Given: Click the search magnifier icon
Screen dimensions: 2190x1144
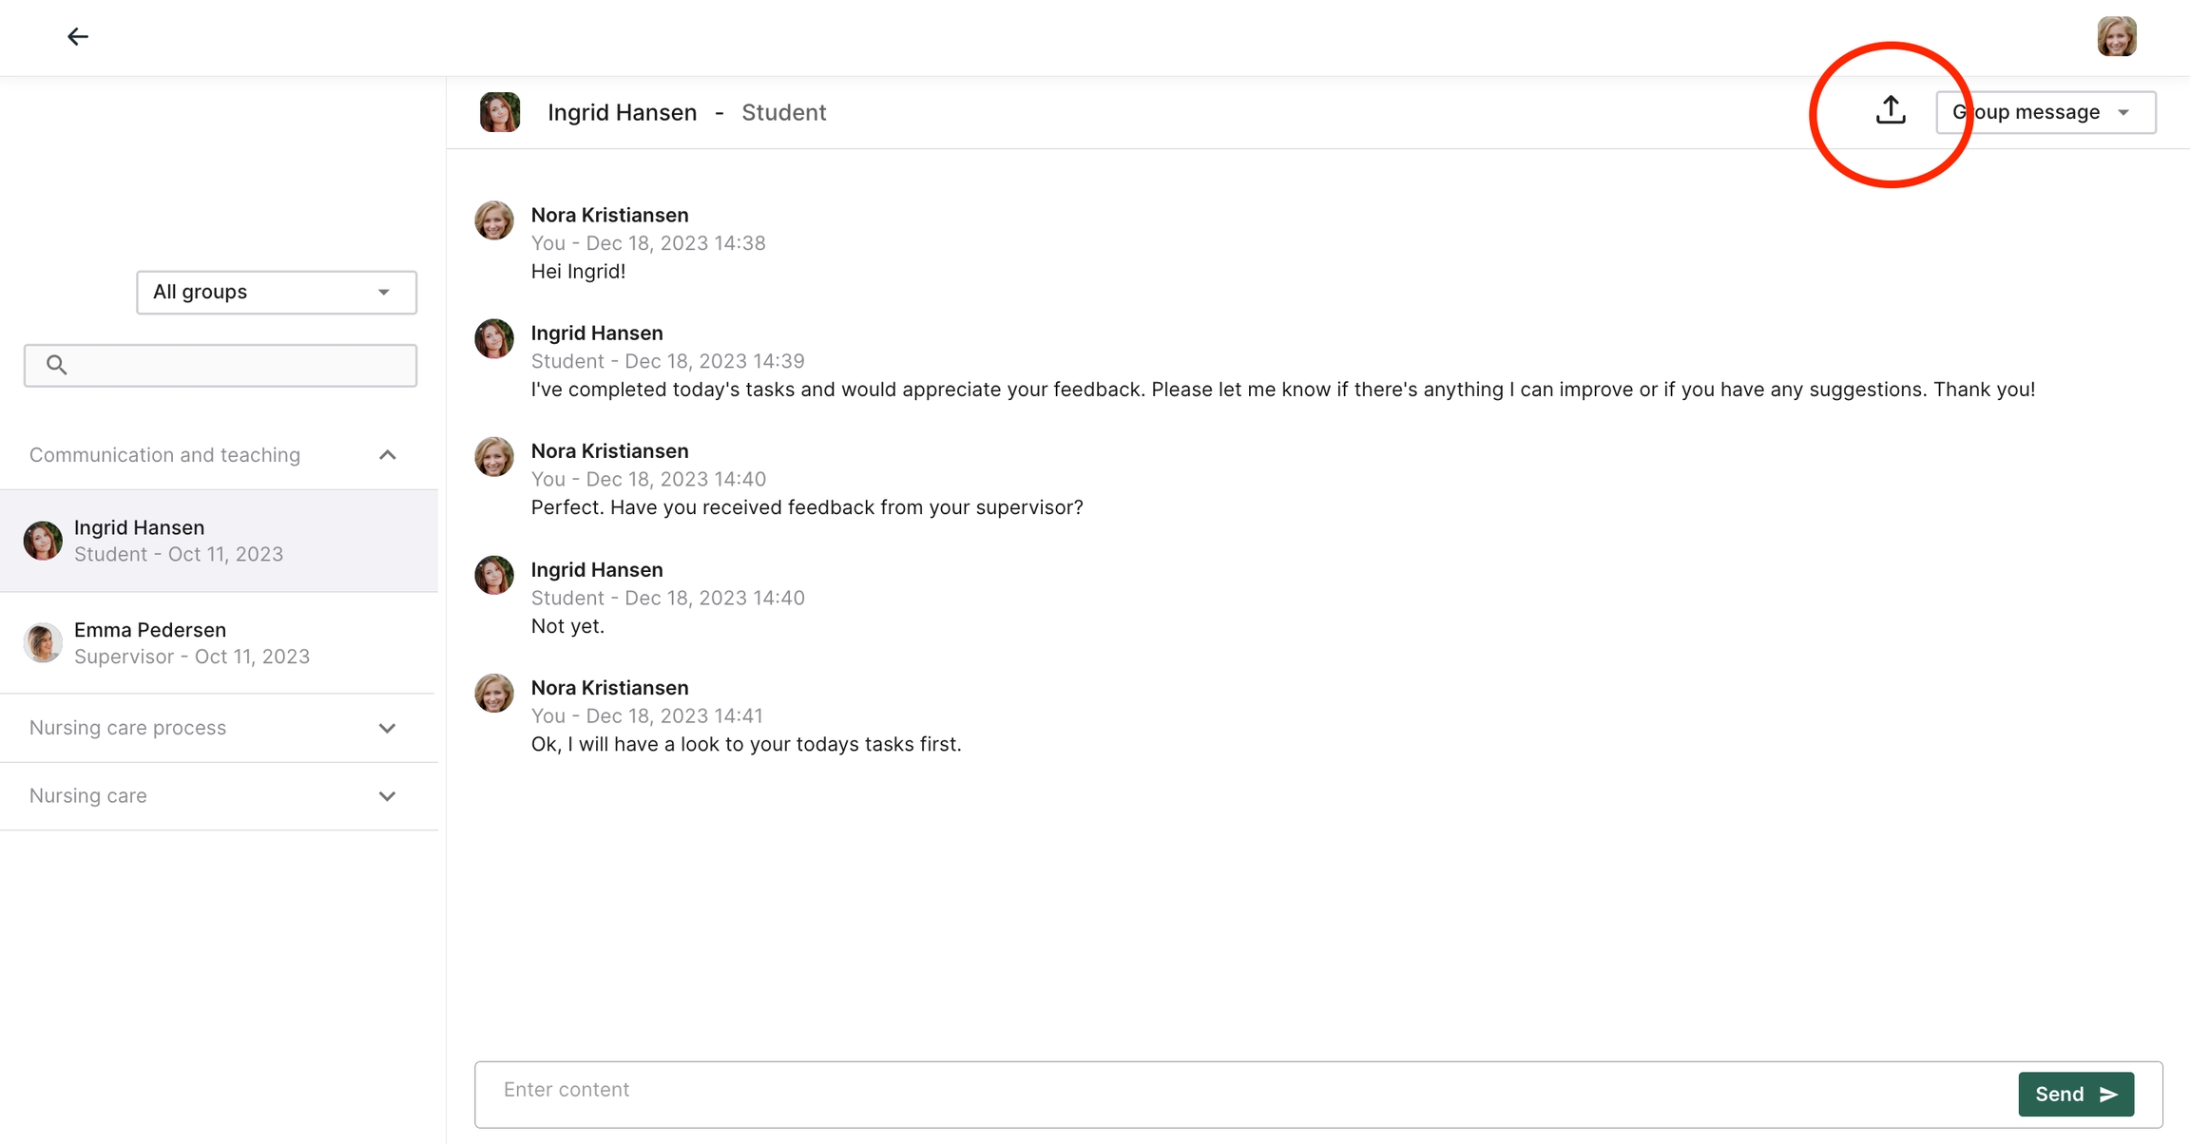Looking at the screenshot, I should pyautogui.click(x=57, y=365).
